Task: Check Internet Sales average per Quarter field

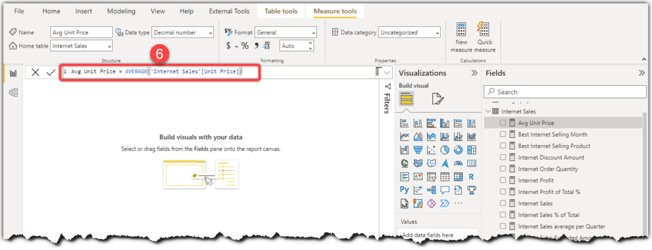Action: (x=503, y=226)
